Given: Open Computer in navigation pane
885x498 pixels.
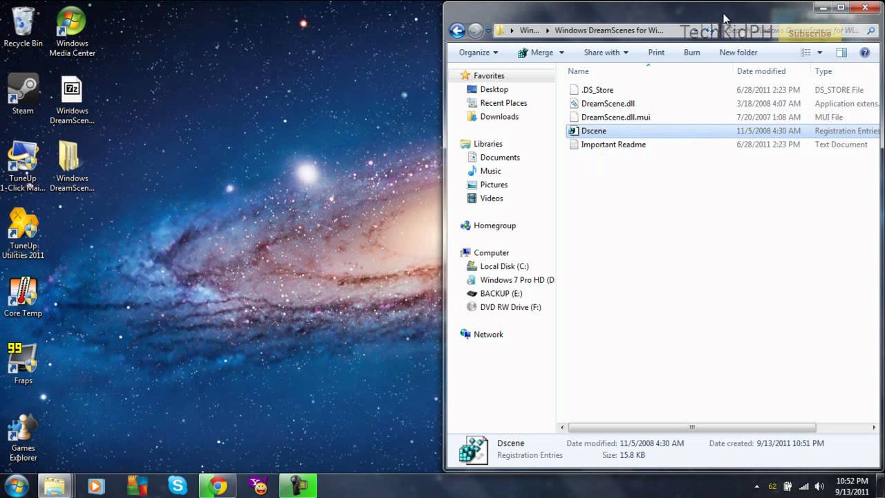Looking at the screenshot, I should tap(491, 253).
